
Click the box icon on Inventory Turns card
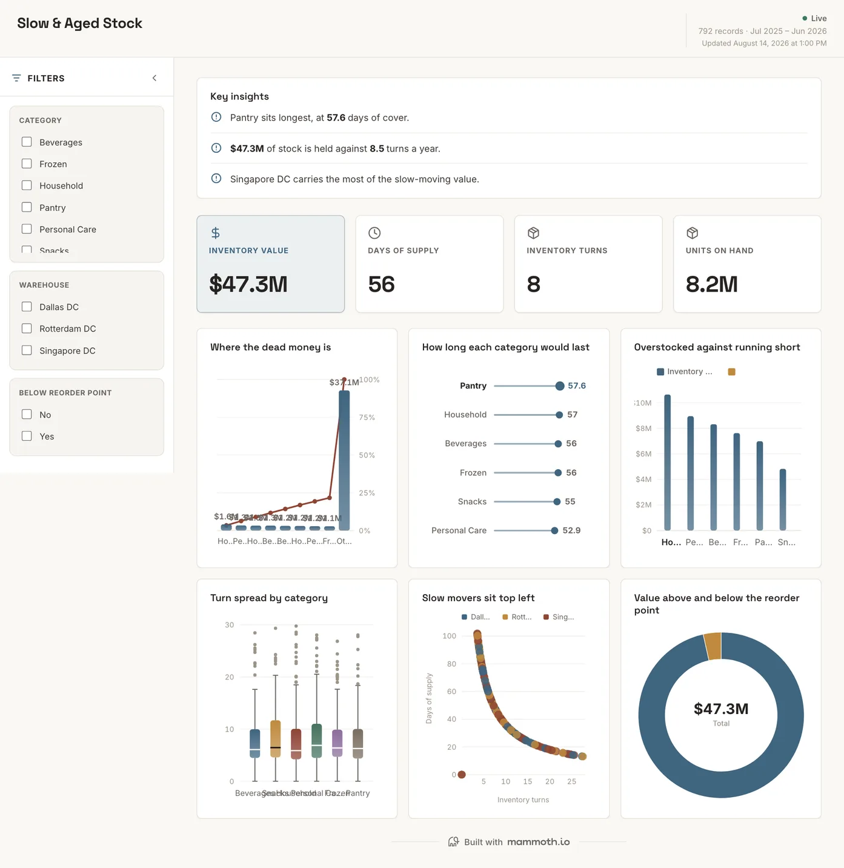(533, 233)
